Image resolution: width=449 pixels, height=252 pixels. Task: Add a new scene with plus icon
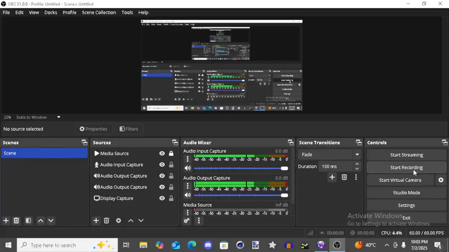6,221
